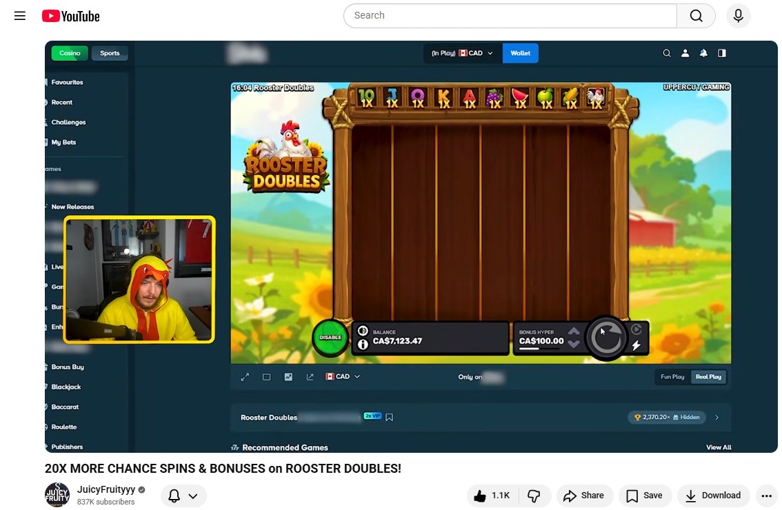The width and height of the screenshot is (782, 510).
Task: Click the 2,370.20x Hidden big win badge
Action: 667,417
